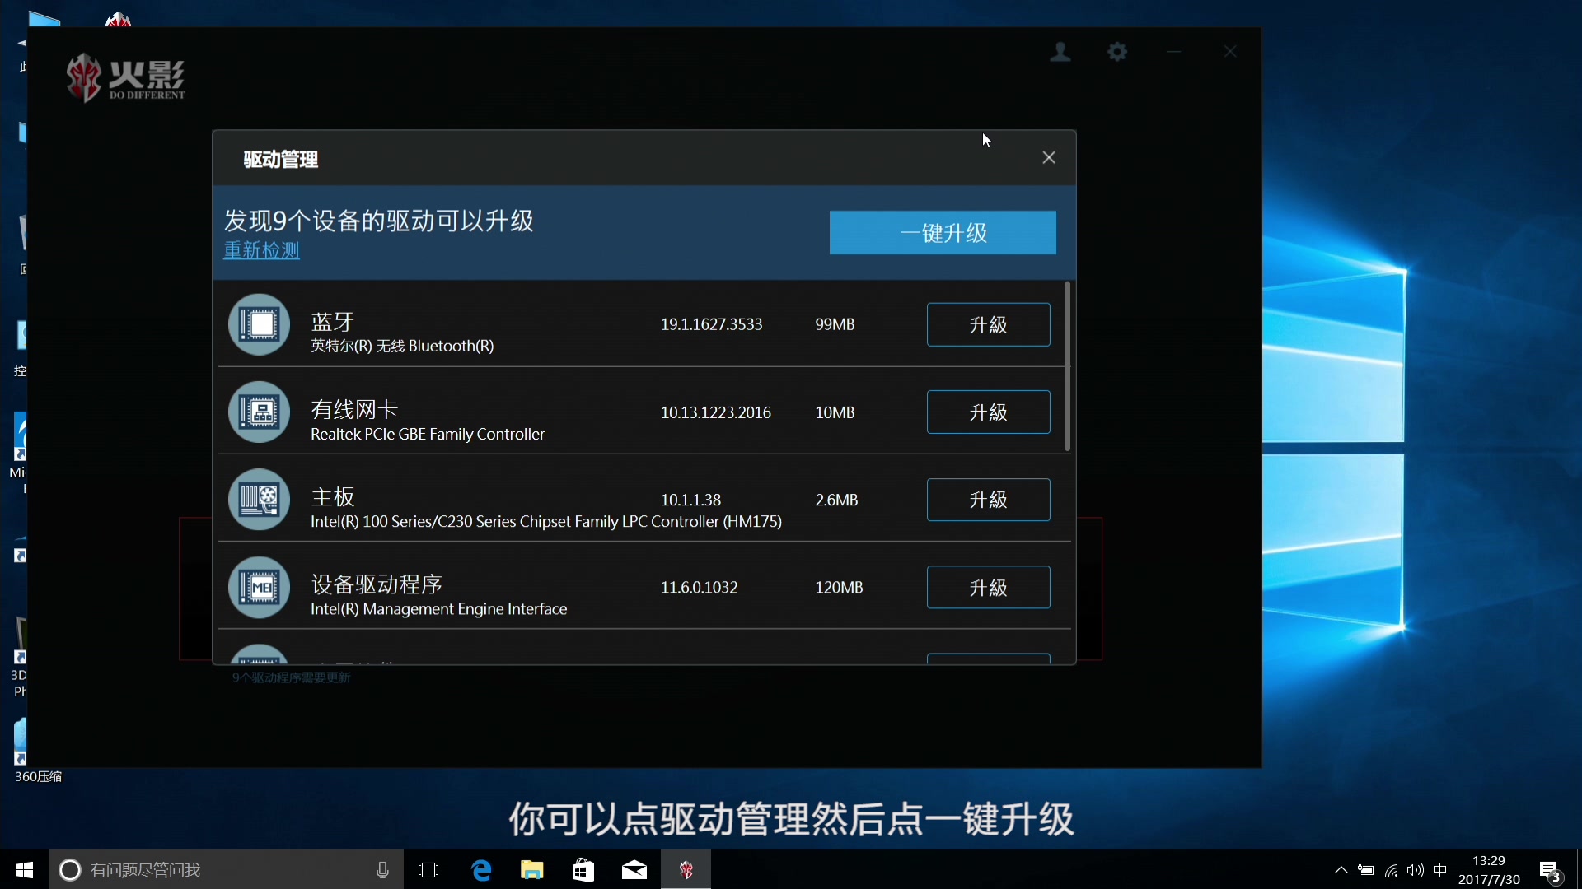The width and height of the screenshot is (1582, 889).
Task: Click the 设备驱动程序 device icon
Action: tap(259, 587)
